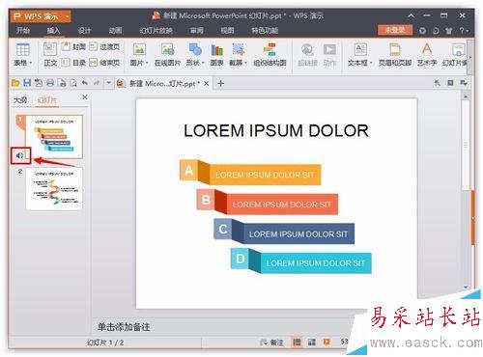Click the 文本框 text box icon

[360, 49]
